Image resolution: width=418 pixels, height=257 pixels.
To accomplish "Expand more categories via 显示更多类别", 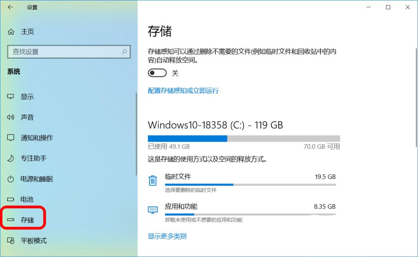I will pyautogui.click(x=167, y=236).
